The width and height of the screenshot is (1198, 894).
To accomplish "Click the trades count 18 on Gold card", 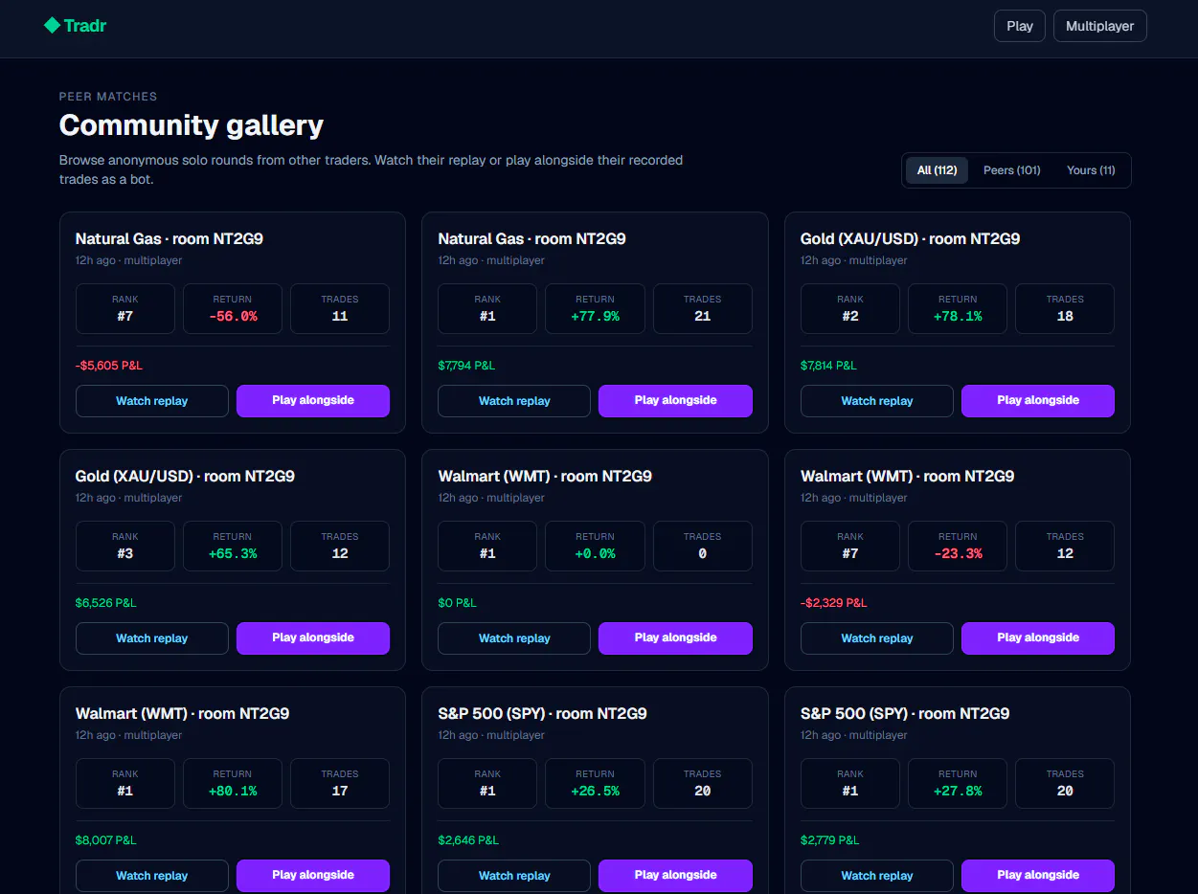I will 1065,316.
